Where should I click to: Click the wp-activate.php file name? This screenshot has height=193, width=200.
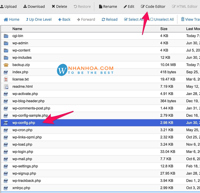tap(25, 94)
